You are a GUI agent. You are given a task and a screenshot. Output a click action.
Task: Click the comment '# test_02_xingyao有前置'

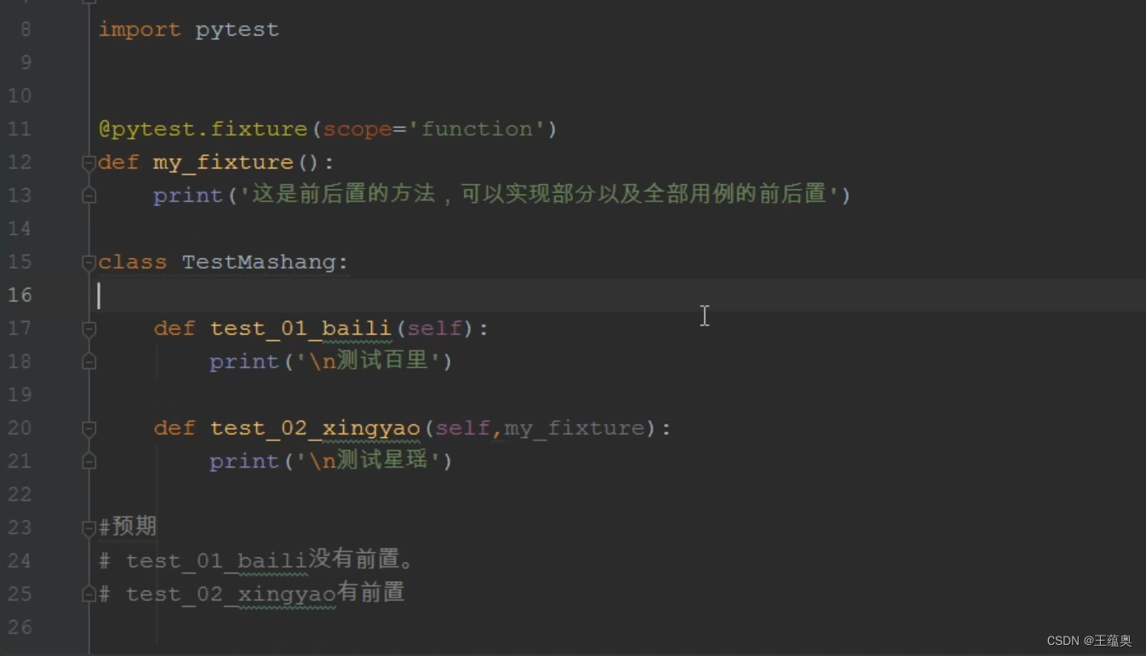pos(251,594)
